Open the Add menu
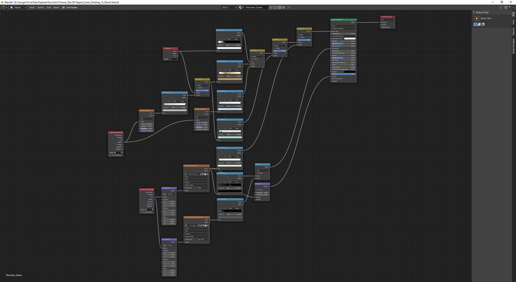 click(49, 8)
